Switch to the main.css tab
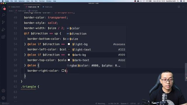 47,7
